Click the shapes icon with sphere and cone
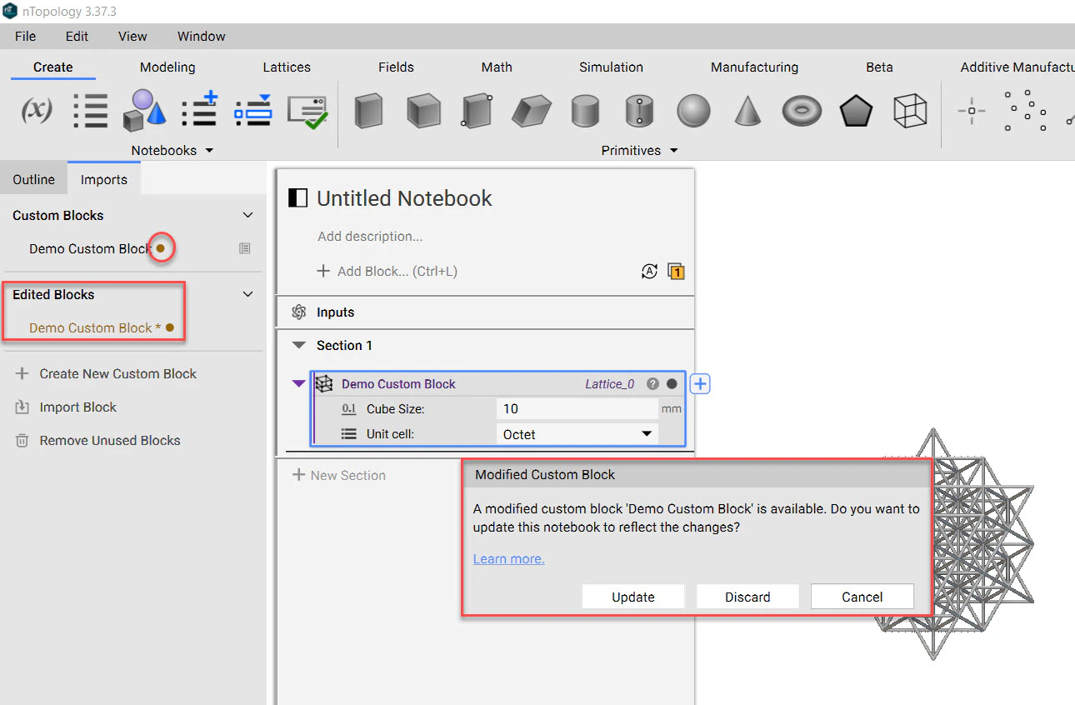The width and height of the screenshot is (1075, 705). coord(144,110)
